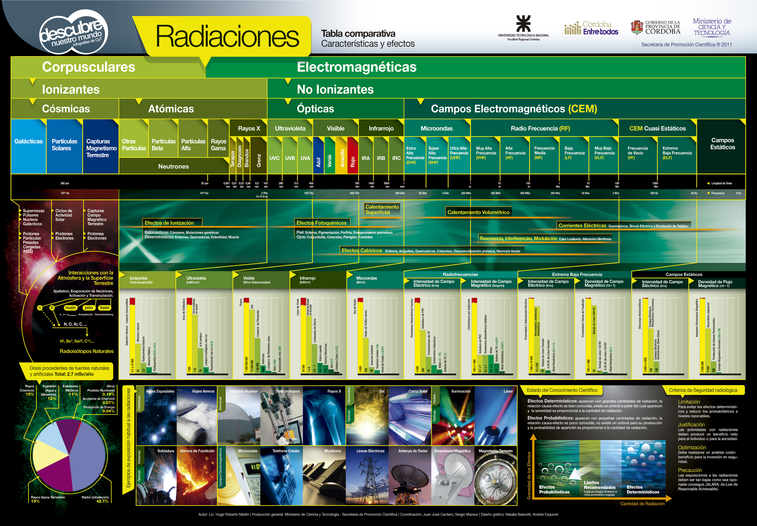Click the 'Limitación' criterion heading

coord(689,402)
